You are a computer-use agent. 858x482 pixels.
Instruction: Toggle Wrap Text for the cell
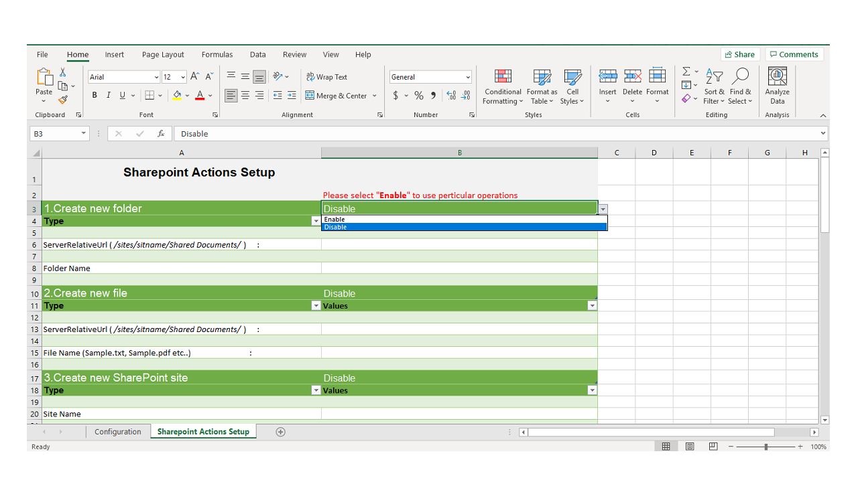(x=327, y=77)
